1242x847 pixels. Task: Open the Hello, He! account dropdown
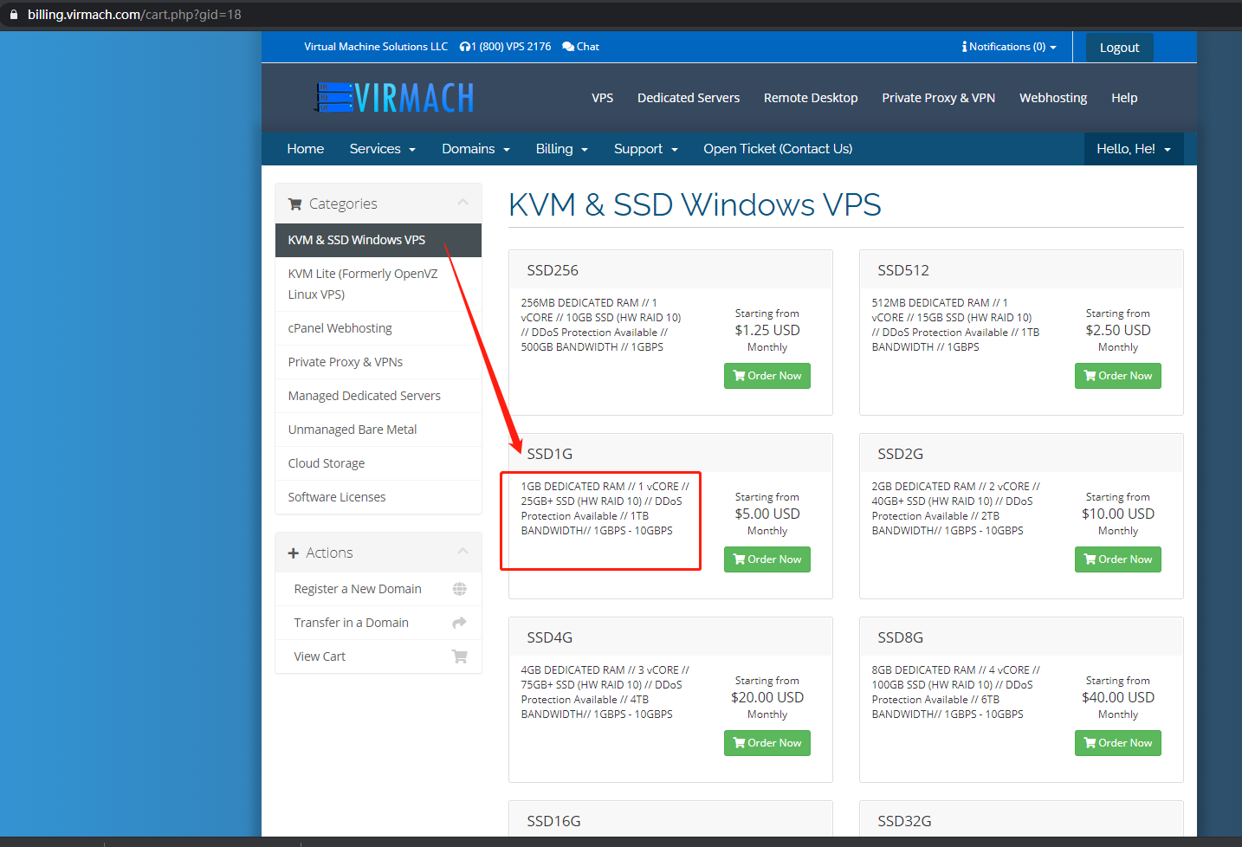pyautogui.click(x=1134, y=149)
